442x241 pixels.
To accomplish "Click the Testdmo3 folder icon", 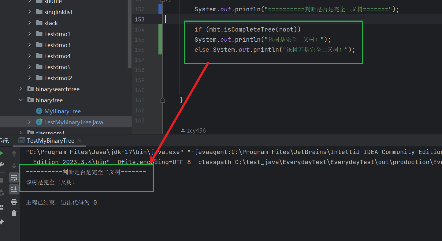I will coord(39,45).
